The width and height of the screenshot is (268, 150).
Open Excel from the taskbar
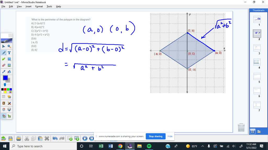pos(101,146)
